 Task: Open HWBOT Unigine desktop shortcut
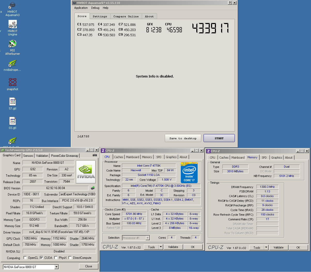tap(12, 28)
